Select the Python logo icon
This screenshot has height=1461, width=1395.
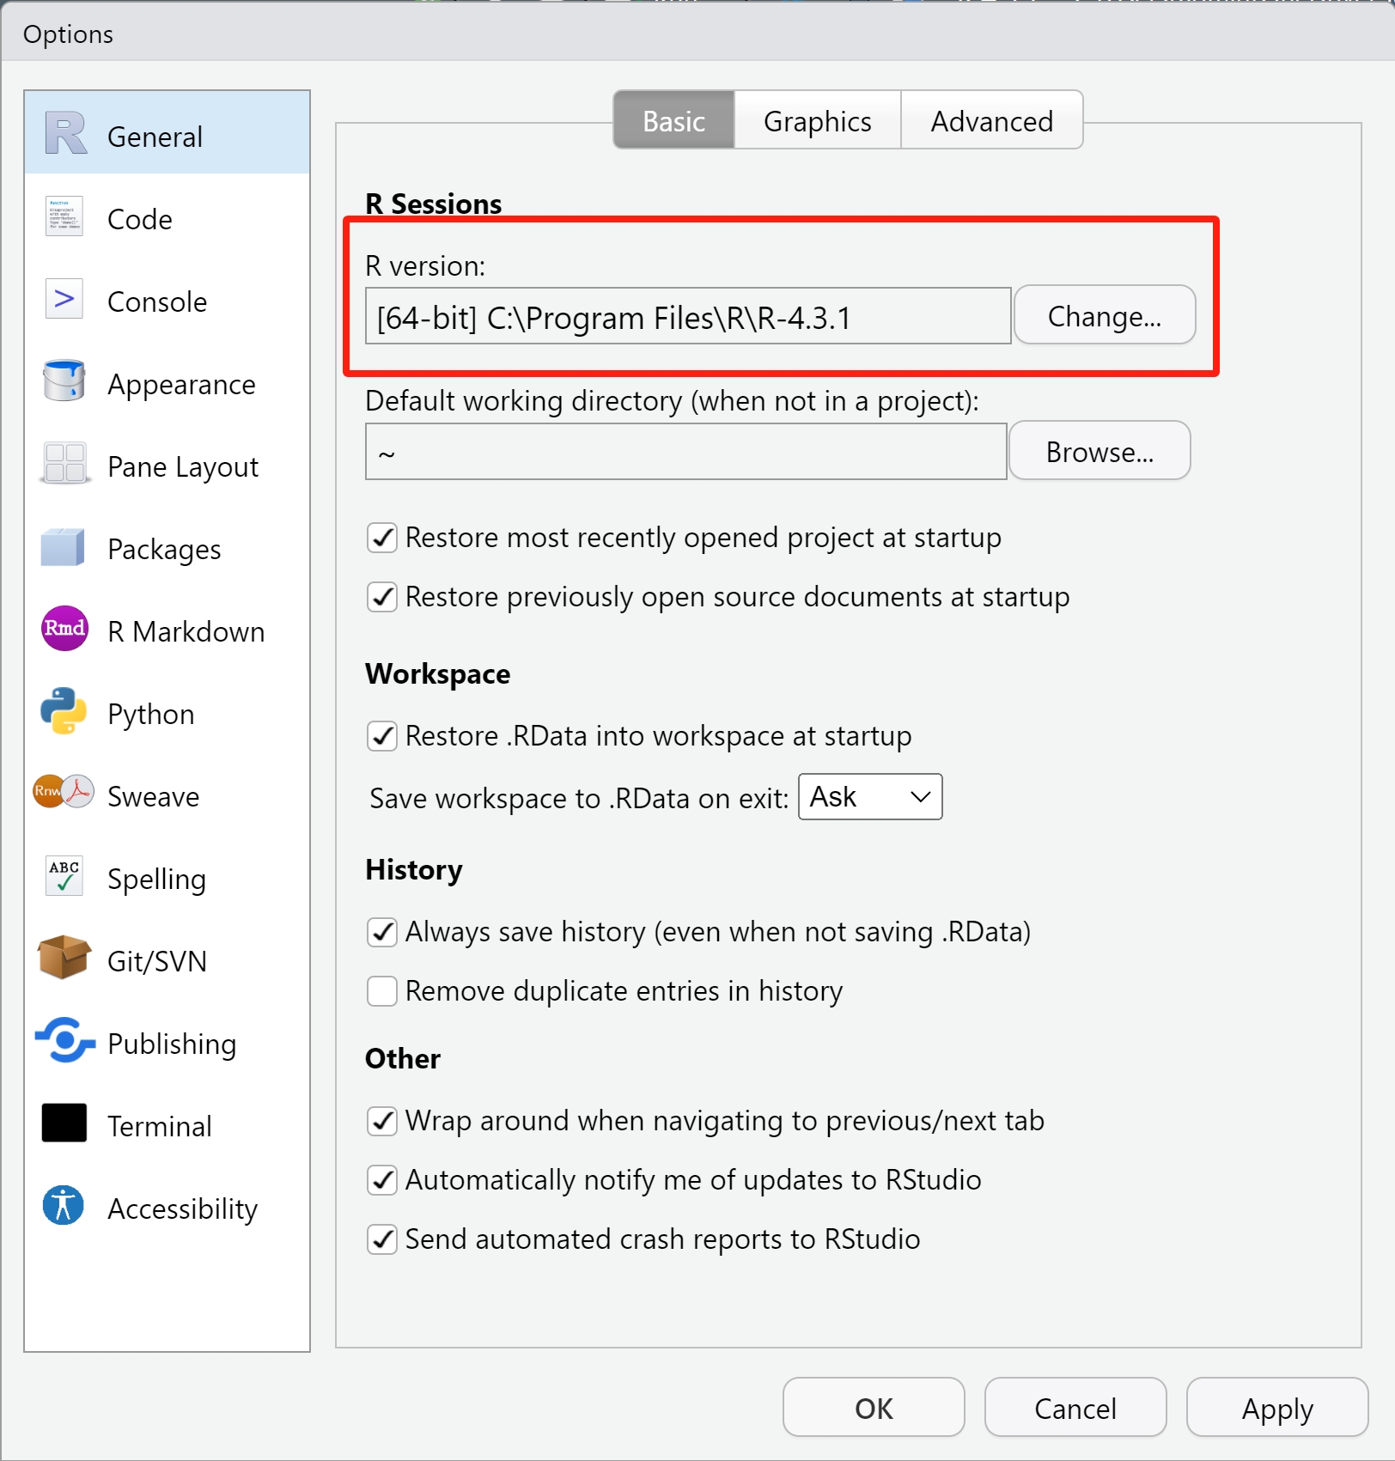pos(64,711)
